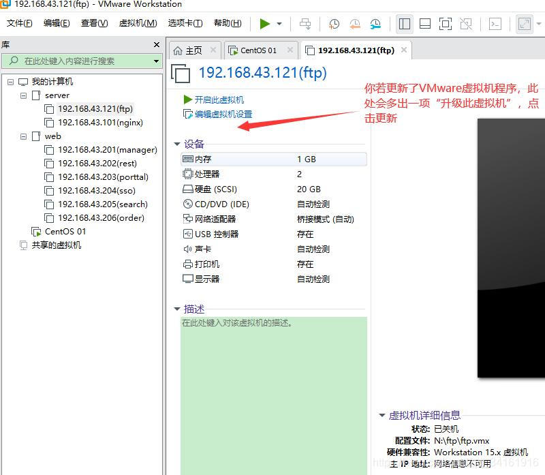Toggle the thumbnail bar view icon
Screen dimensions: 545x475
click(x=424, y=24)
